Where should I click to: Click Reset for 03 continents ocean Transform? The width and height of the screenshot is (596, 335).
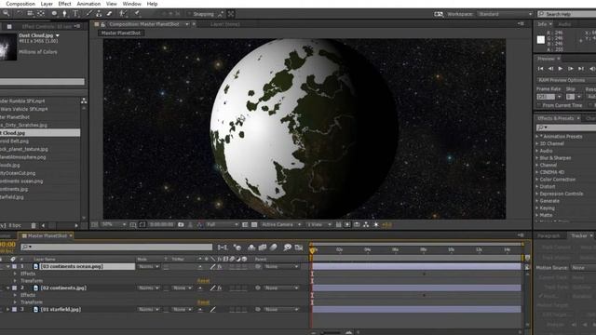coord(203,281)
